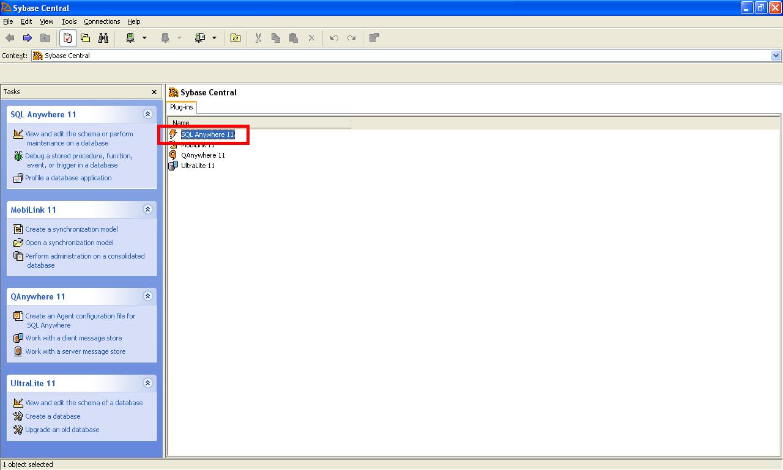The image size is (783, 470).
Task: Open the Tools menu
Action: [69, 21]
